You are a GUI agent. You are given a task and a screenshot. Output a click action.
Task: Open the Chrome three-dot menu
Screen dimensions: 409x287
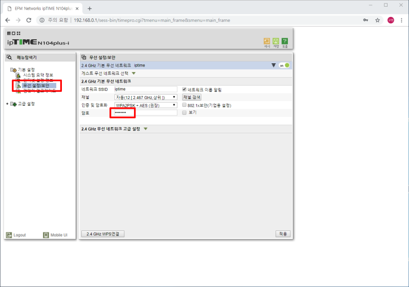point(401,20)
